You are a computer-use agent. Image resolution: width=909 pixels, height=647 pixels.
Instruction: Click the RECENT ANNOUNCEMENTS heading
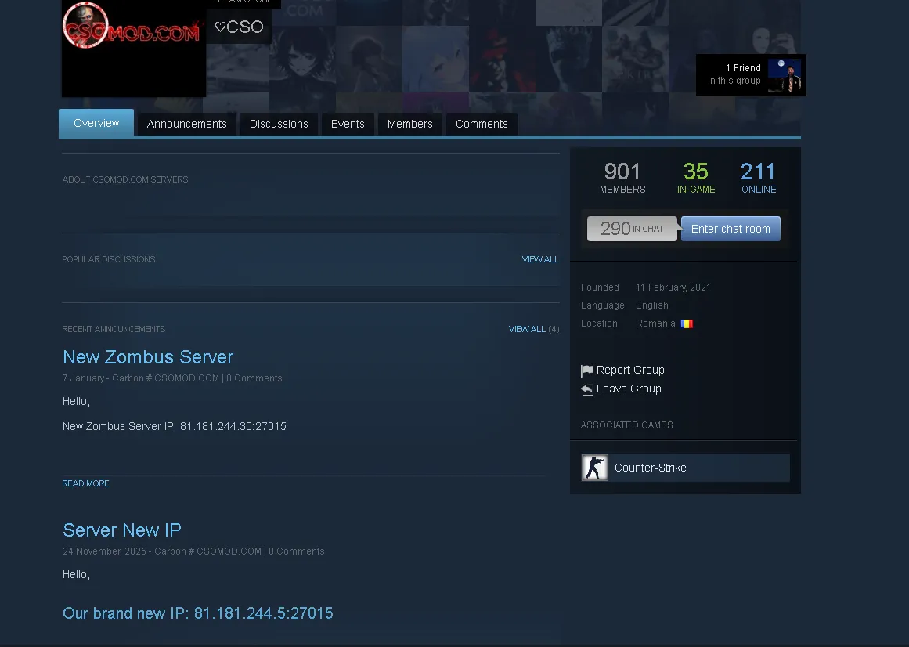click(114, 329)
